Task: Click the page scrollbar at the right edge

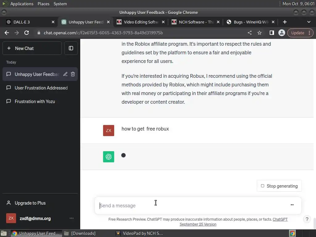Action: [314, 223]
